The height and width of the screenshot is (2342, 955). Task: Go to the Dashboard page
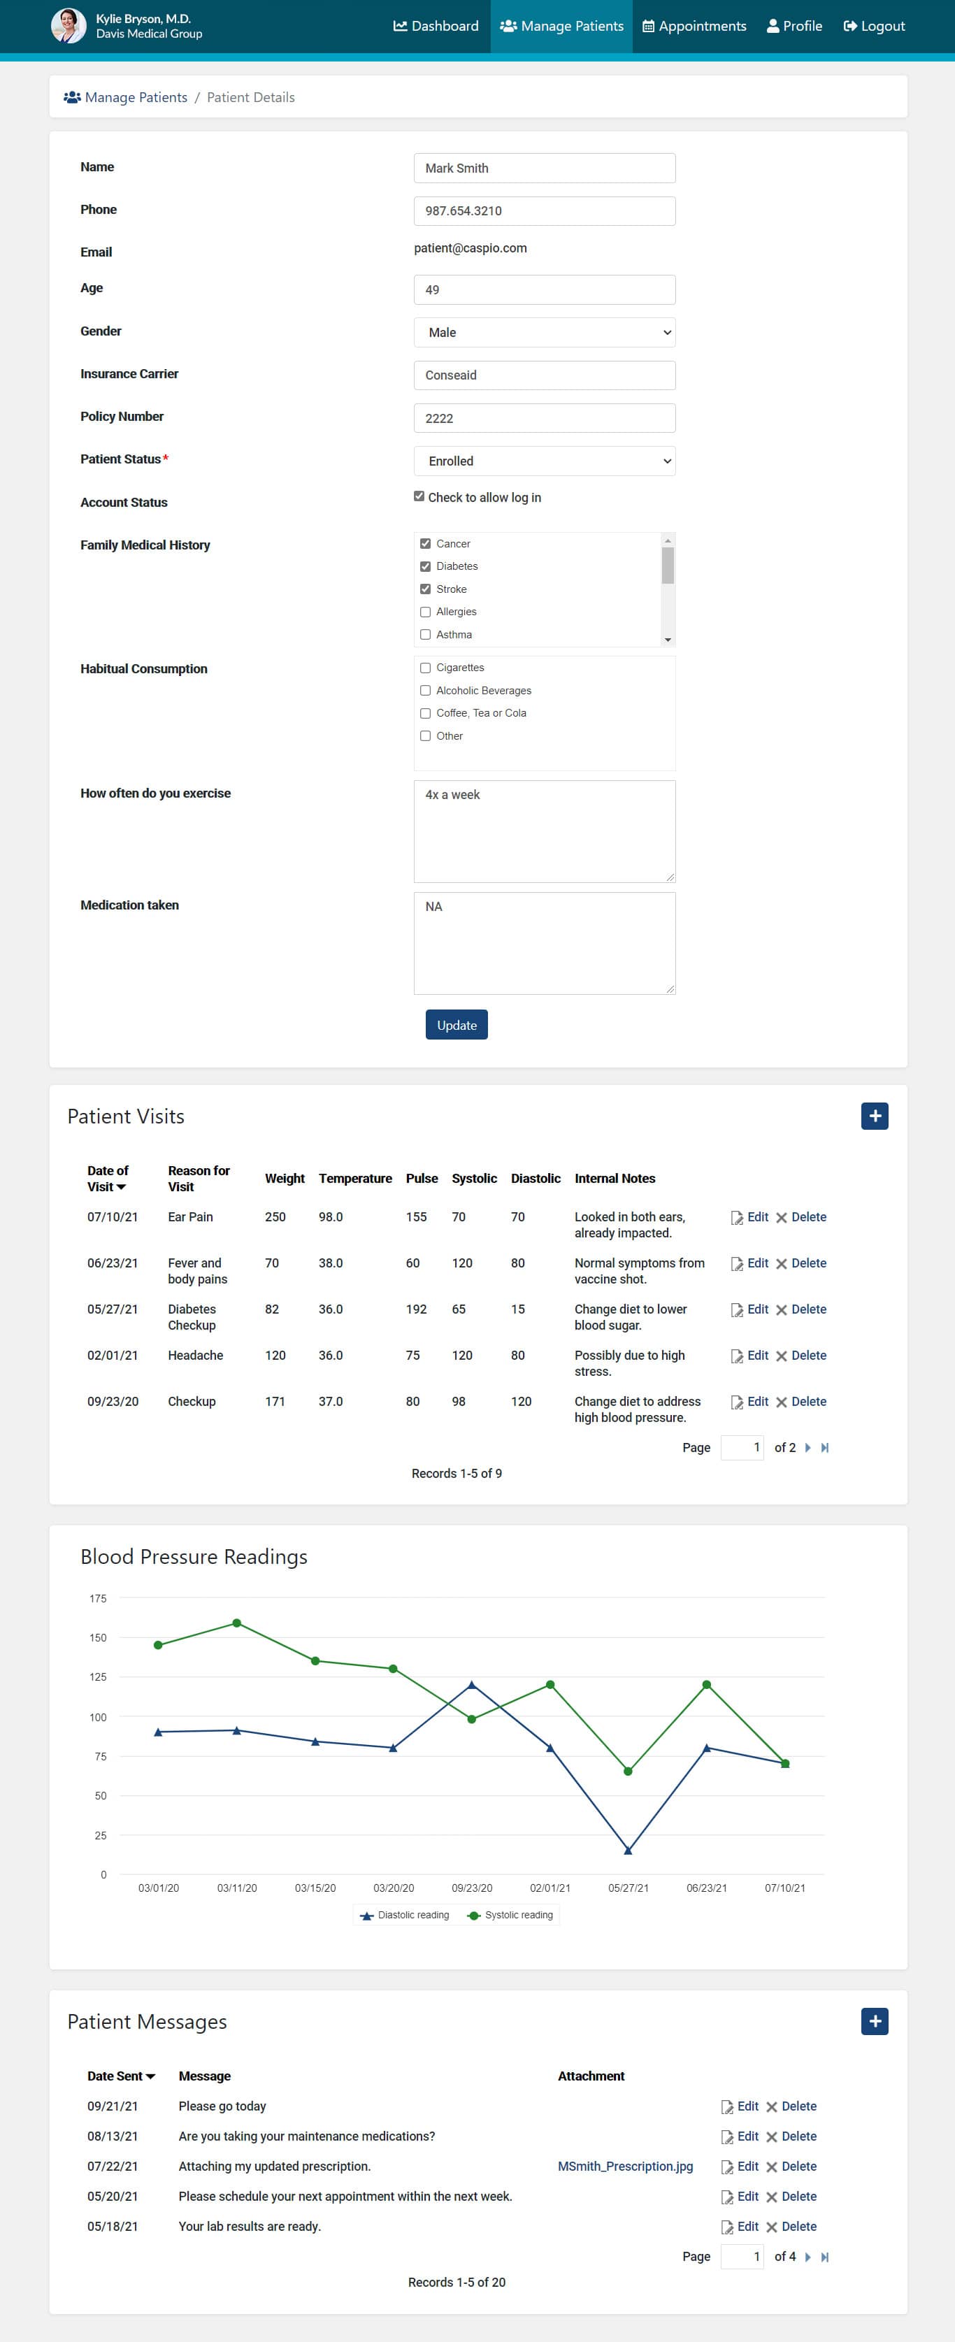(436, 27)
